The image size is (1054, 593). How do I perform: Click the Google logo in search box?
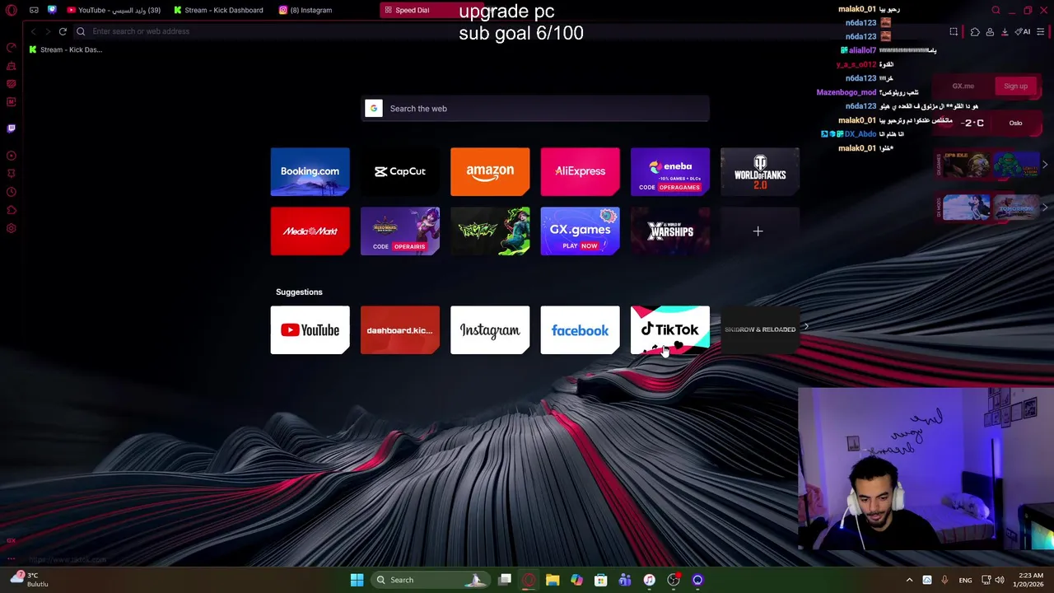coord(374,108)
